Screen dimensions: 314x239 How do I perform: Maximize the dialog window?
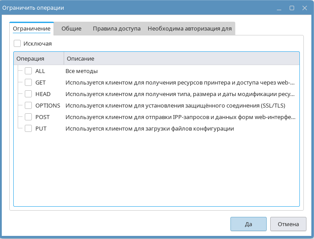tap(292, 8)
